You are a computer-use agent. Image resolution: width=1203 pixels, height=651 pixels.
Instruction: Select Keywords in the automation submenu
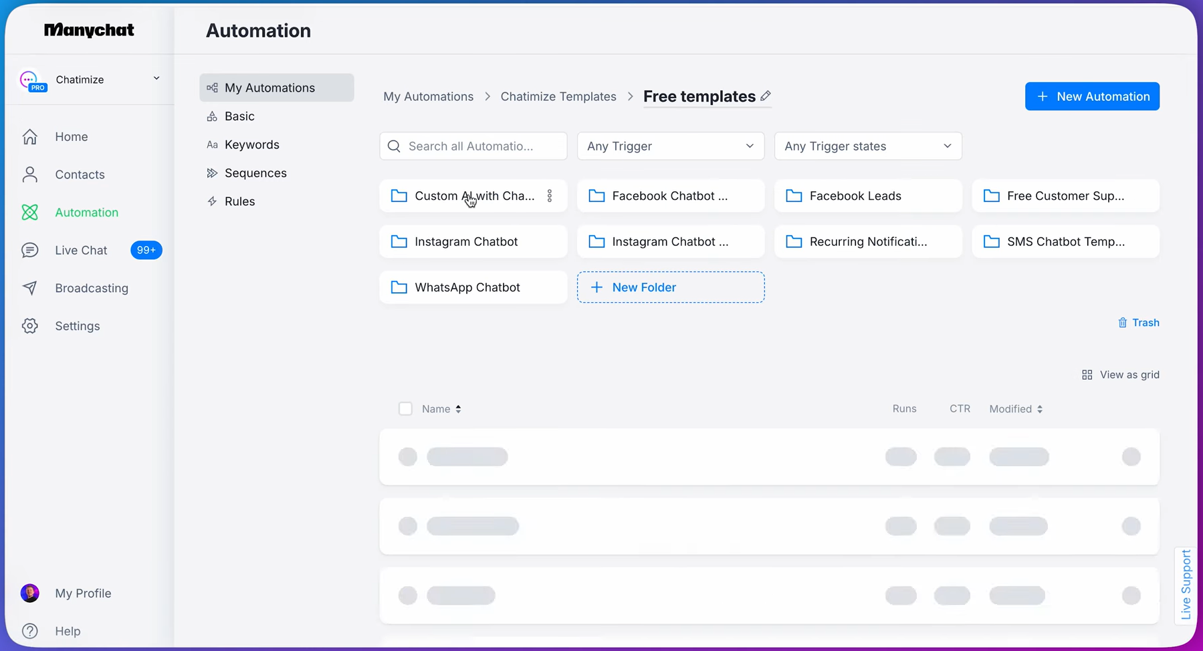[251, 144]
